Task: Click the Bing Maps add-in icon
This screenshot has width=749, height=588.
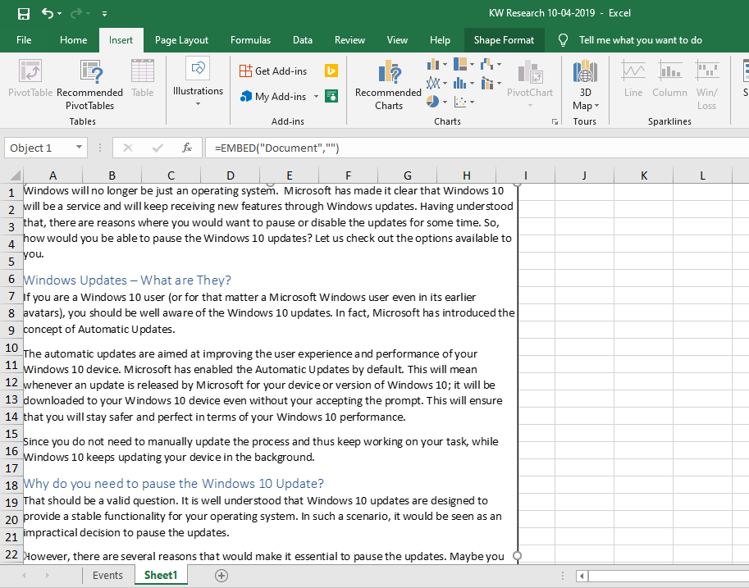Action: pyautogui.click(x=331, y=71)
